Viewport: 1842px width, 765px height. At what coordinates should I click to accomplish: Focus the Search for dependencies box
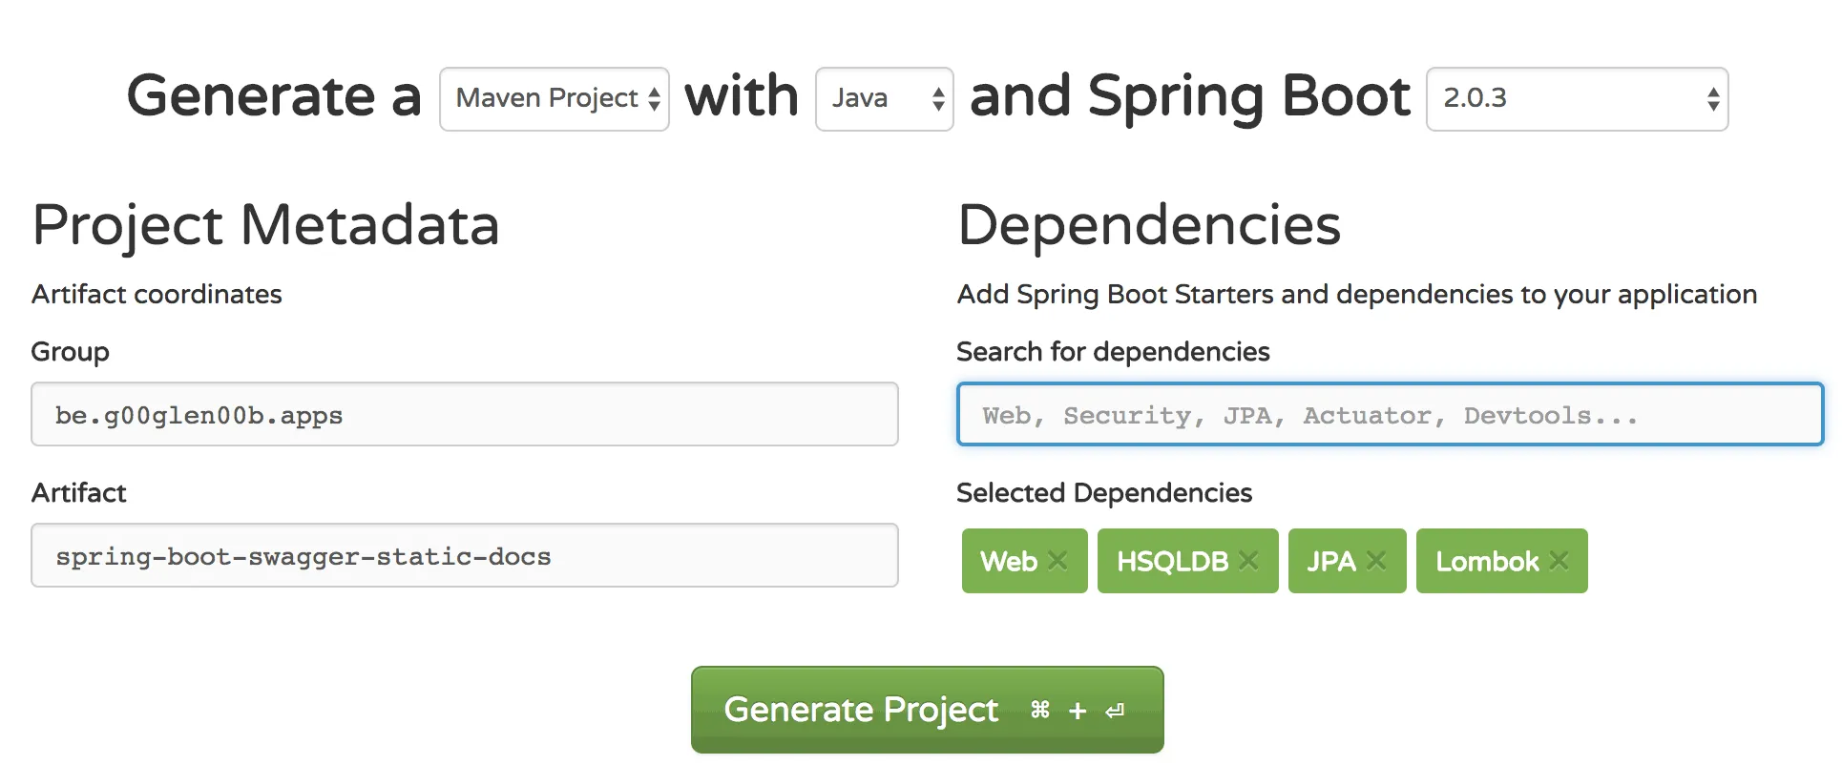(x=1390, y=415)
